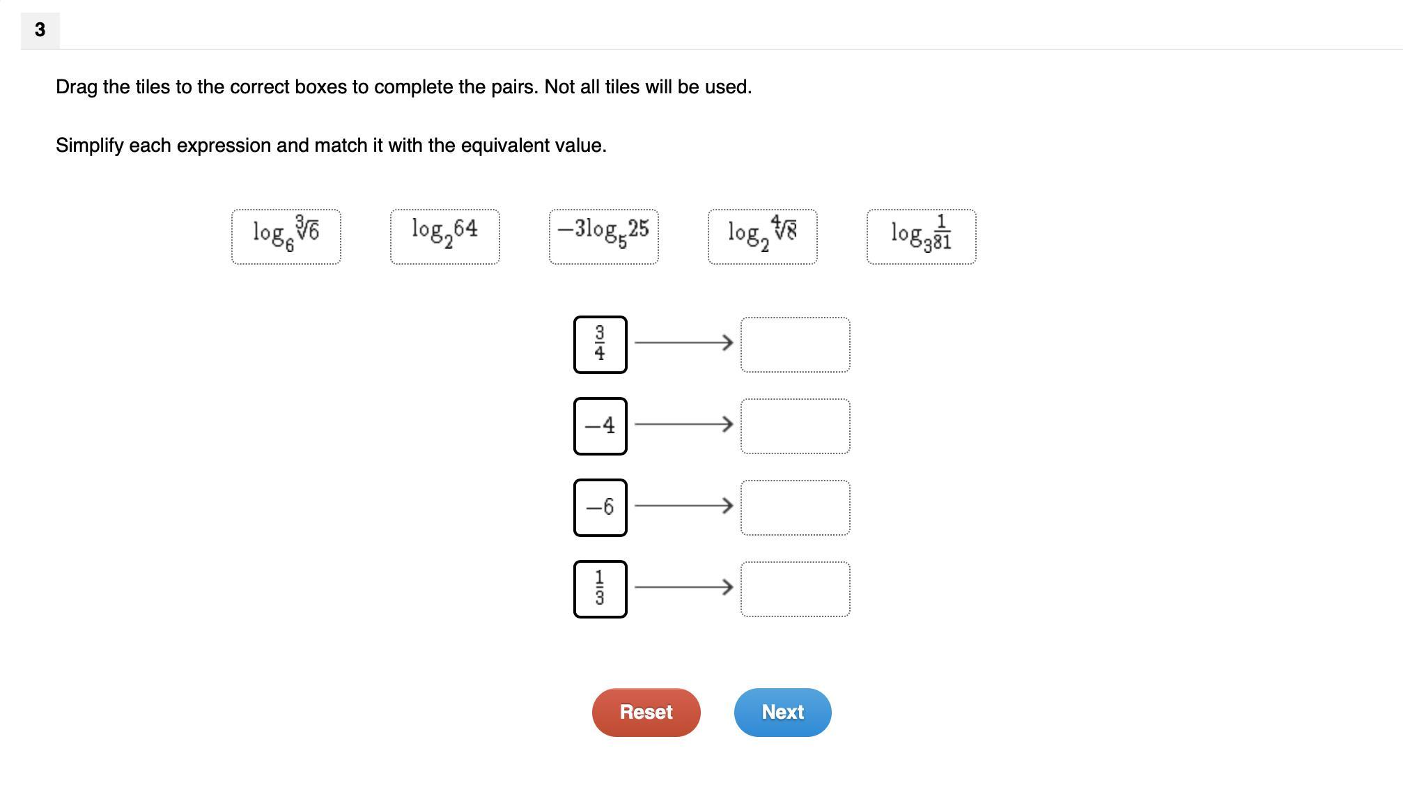The width and height of the screenshot is (1403, 801).
Task: Select the empty drop box beside −4
Action: [795, 426]
